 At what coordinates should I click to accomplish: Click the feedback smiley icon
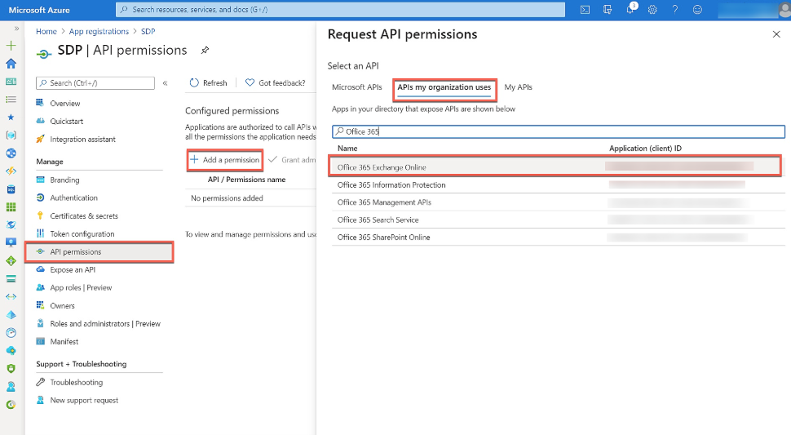(696, 10)
